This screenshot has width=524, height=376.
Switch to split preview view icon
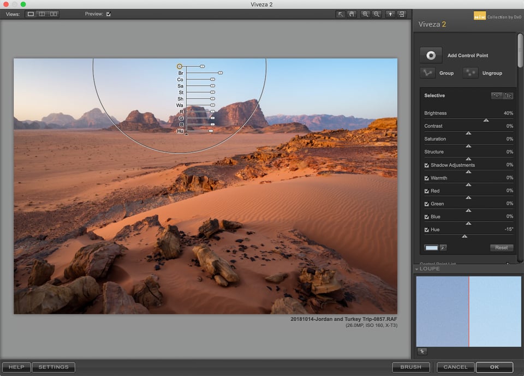(x=42, y=14)
